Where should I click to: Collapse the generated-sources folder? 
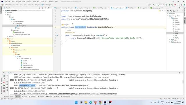(8, 43)
